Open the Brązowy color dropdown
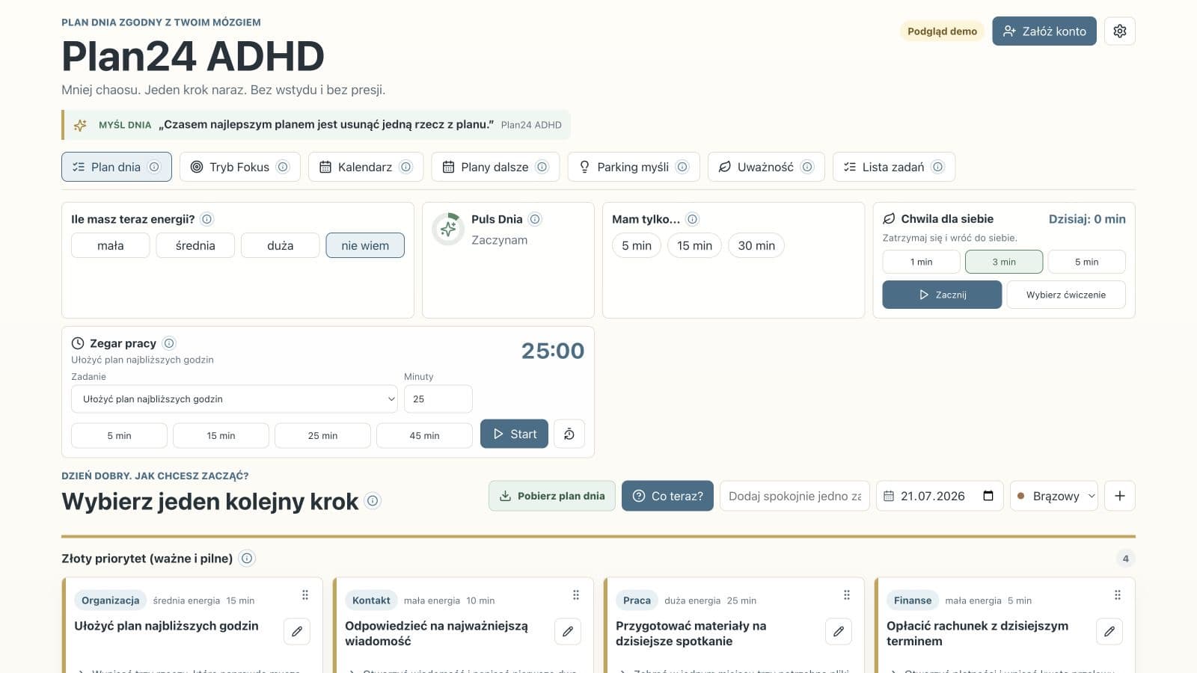 (x=1054, y=496)
